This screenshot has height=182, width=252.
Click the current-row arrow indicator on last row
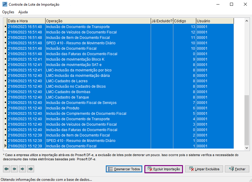[x=5, y=146]
